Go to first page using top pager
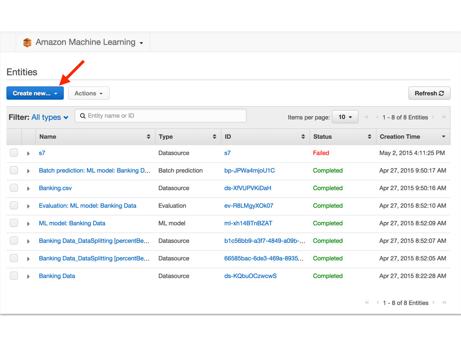 click(x=366, y=117)
